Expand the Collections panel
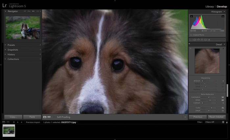 [x=5, y=59]
